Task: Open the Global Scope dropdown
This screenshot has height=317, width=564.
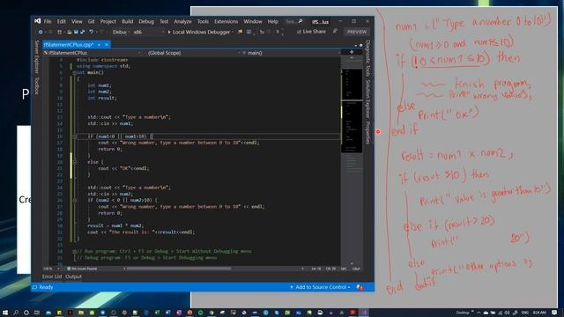Action: (x=192, y=53)
